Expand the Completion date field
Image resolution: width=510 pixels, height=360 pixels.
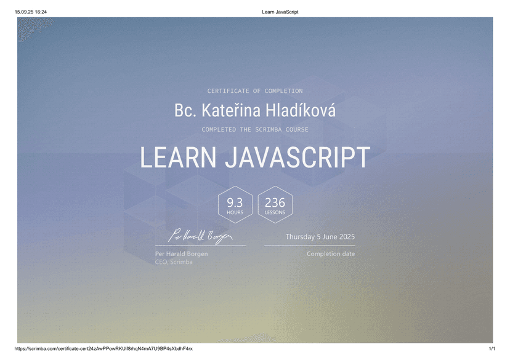pos(330,253)
